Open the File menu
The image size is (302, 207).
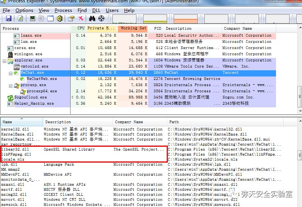click(x=6, y=10)
